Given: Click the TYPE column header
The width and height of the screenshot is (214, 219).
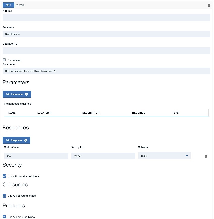Looking at the screenshot, I should pyautogui.click(x=175, y=113).
